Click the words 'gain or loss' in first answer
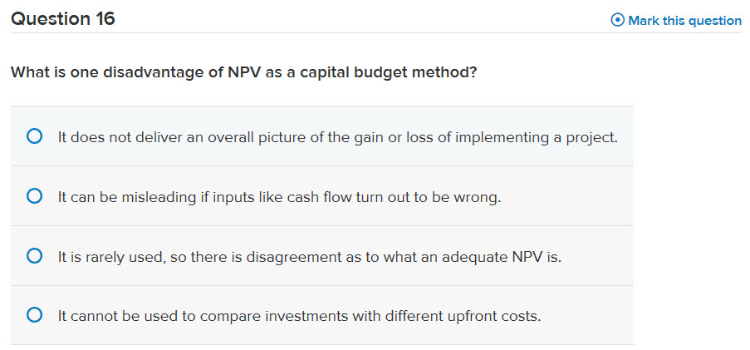The image size is (750, 350). [x=395, y=139]
